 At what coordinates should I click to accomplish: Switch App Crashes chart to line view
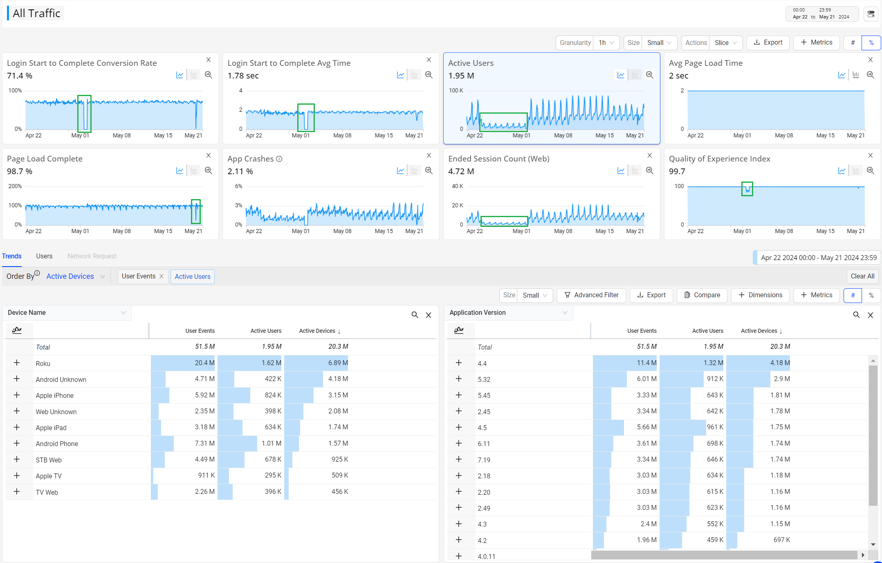[x=400, y=170]
